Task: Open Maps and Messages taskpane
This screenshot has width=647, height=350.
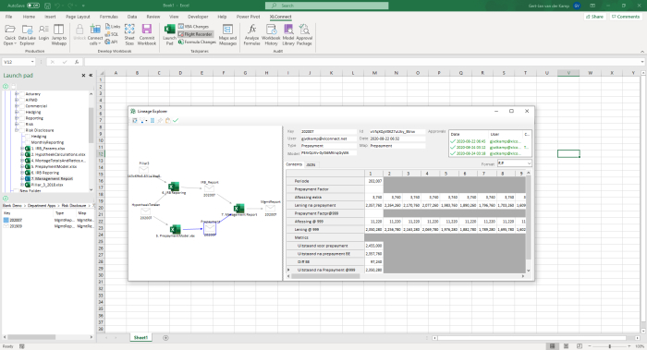Action: tap(227, 34)
